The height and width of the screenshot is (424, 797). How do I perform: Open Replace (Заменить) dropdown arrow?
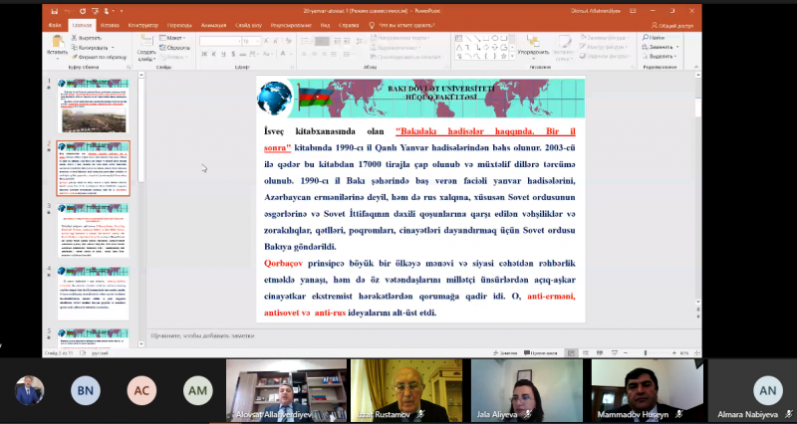click(677, 47)
